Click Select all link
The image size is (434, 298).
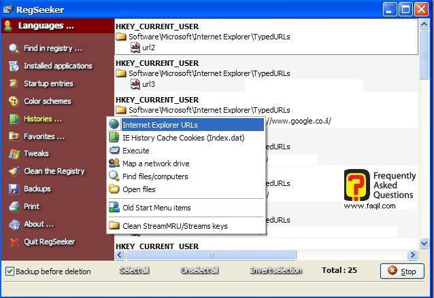(x=134, y=270)
